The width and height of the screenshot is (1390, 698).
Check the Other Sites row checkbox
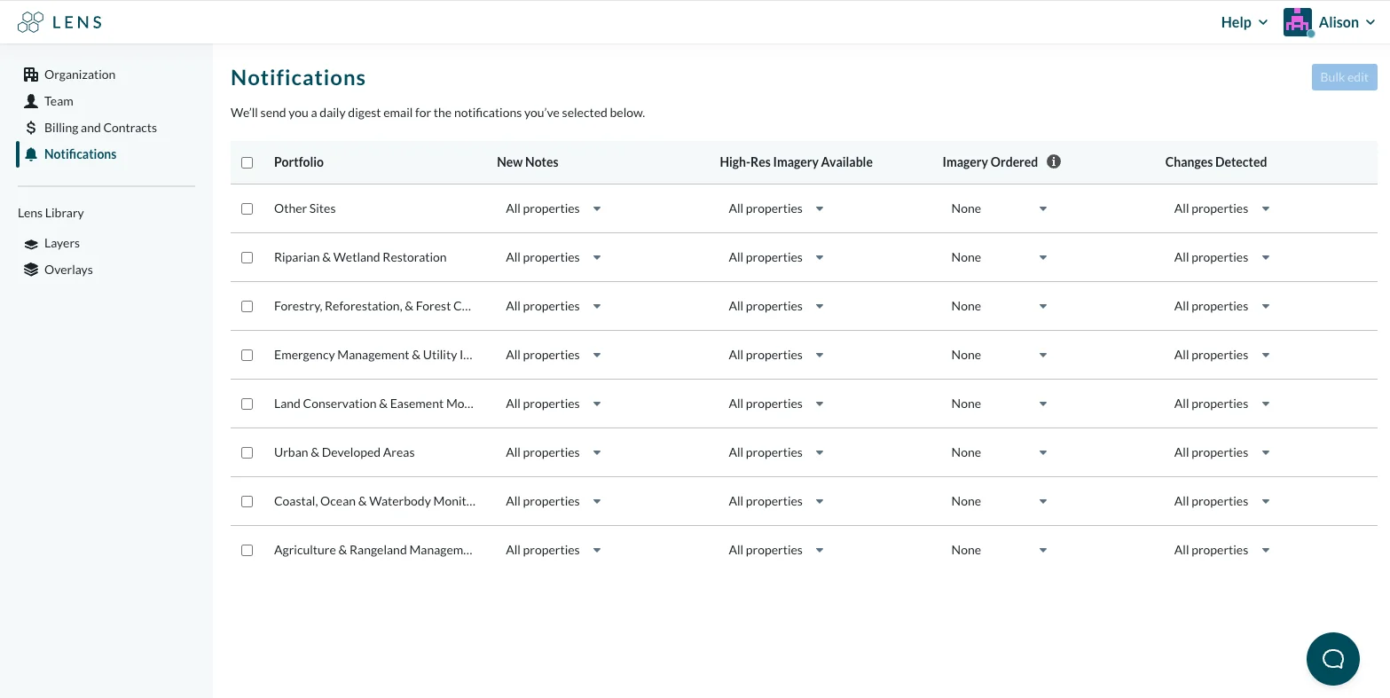(x=247, y=208)
